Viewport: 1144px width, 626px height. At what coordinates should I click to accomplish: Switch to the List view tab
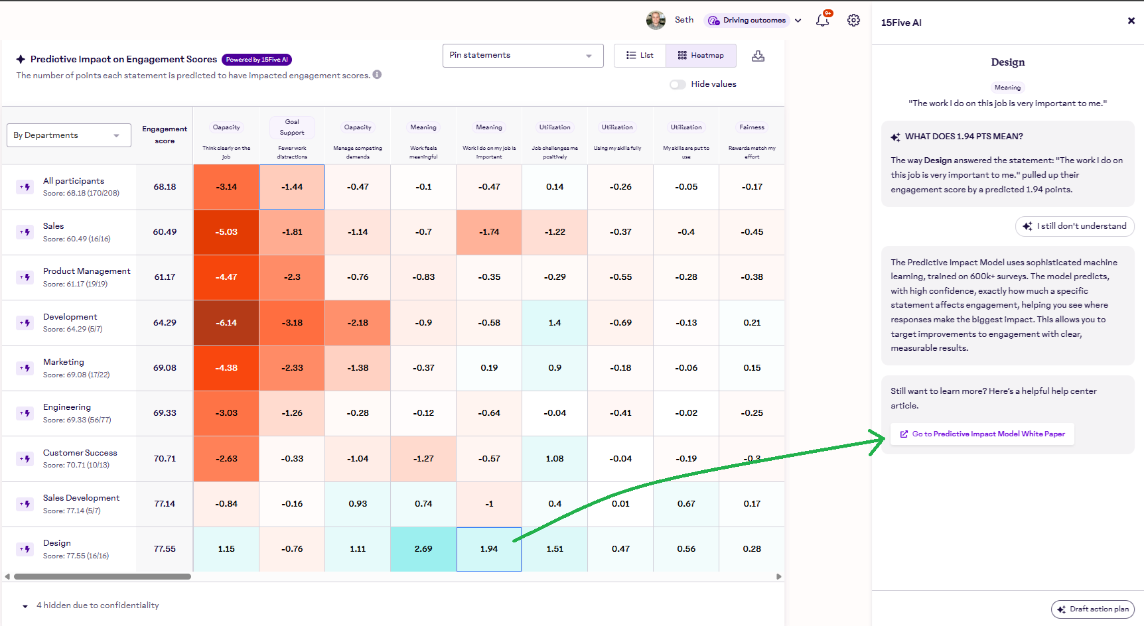tap(640, 56)
